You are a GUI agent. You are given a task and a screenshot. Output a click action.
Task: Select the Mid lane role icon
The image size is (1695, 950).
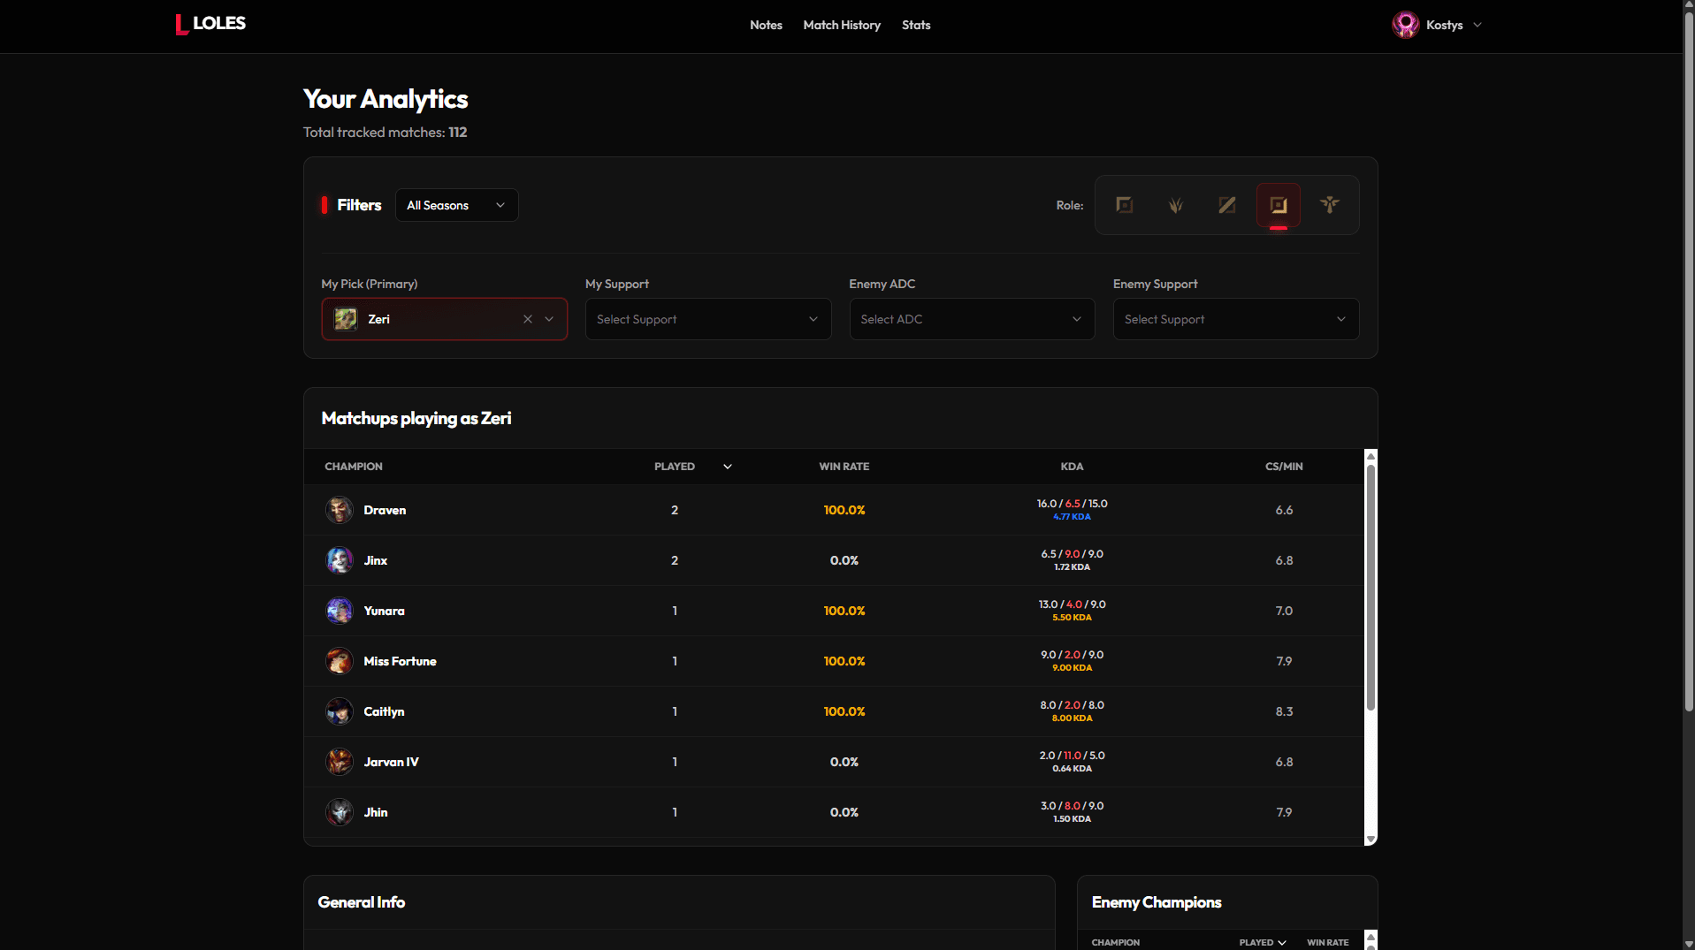(x=1227, y=205)
